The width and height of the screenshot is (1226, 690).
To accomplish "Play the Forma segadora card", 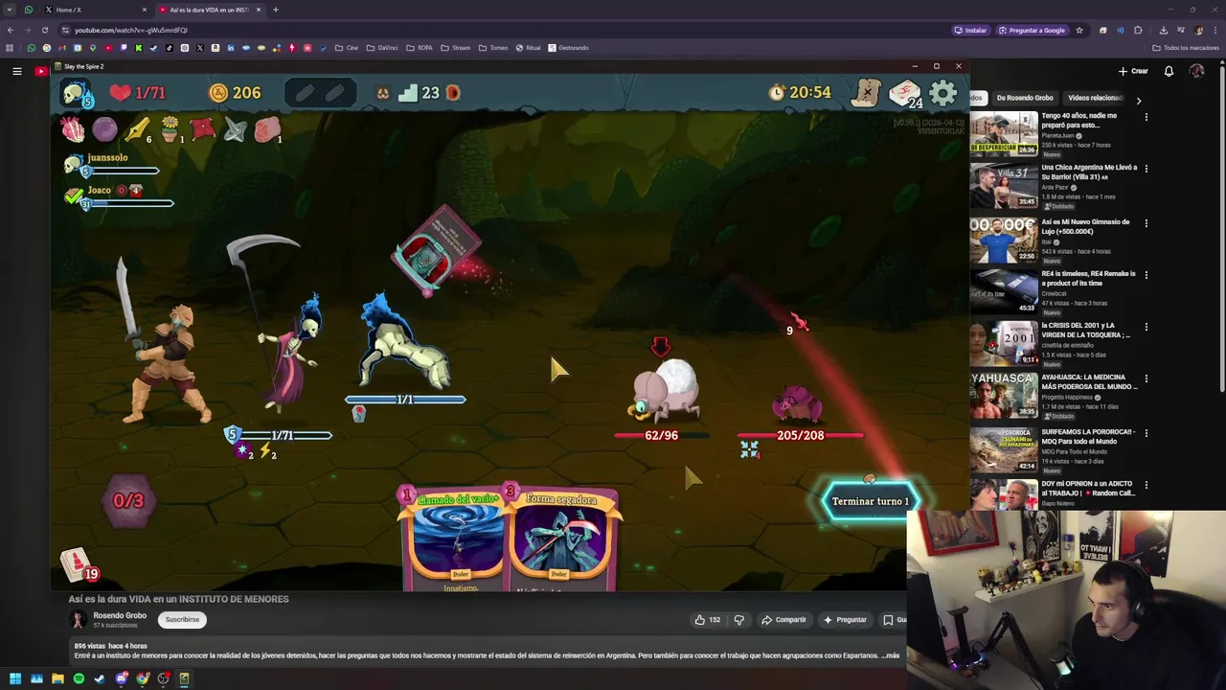I will click(563, 540).
